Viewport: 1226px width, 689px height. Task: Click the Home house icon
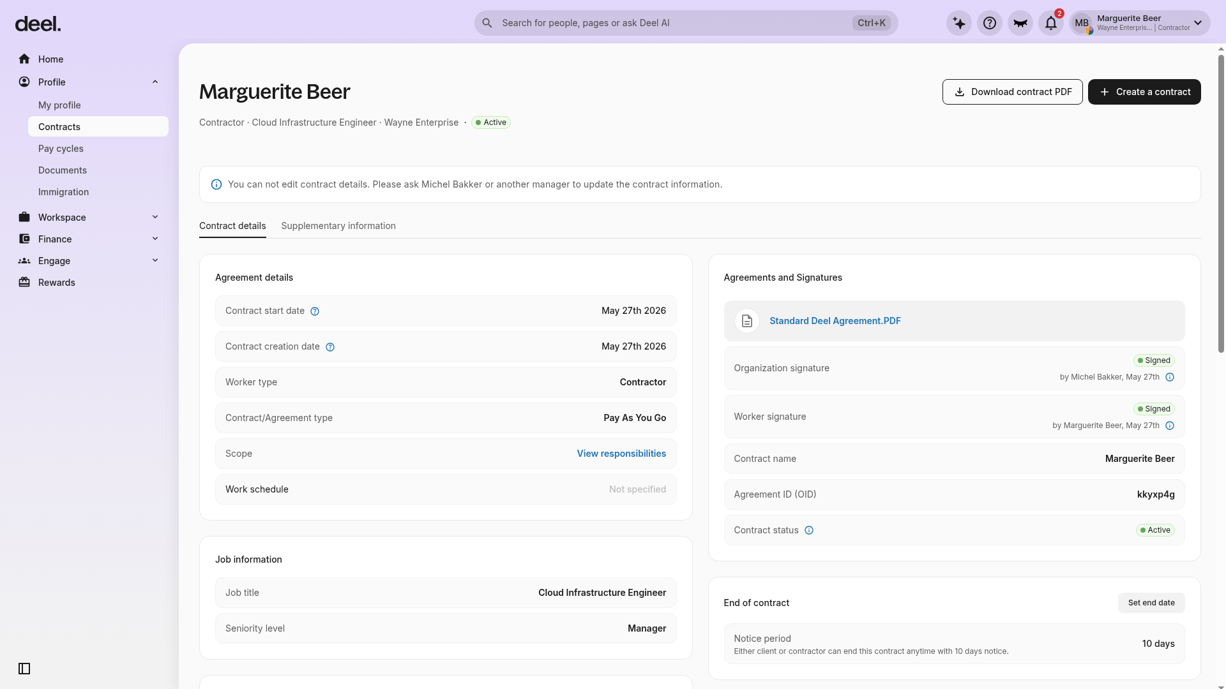coord(24,59)
